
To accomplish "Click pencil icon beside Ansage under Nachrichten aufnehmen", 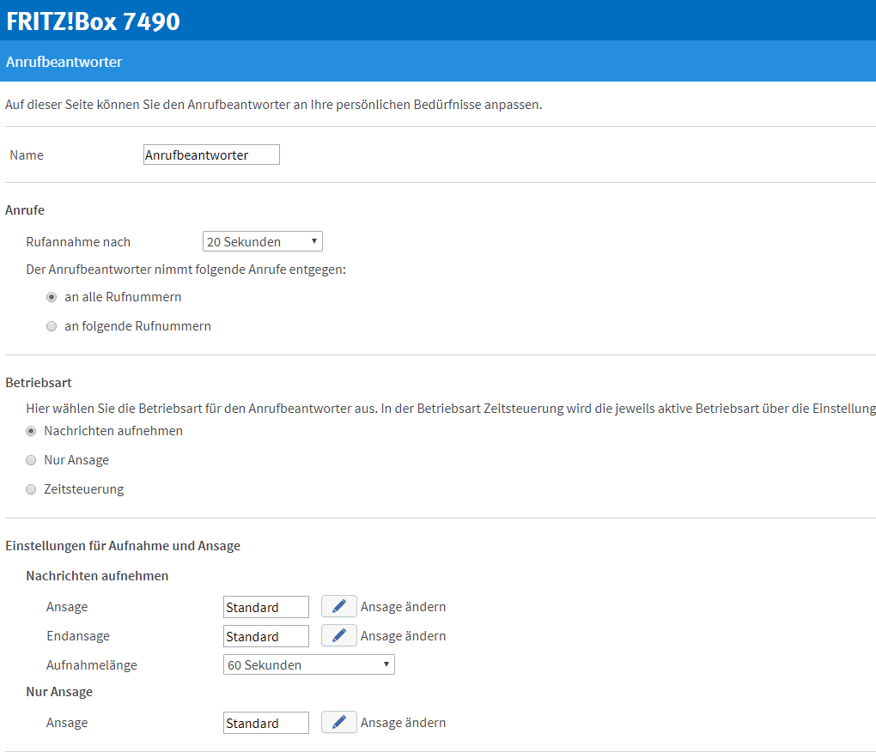I will coord(338,606).
